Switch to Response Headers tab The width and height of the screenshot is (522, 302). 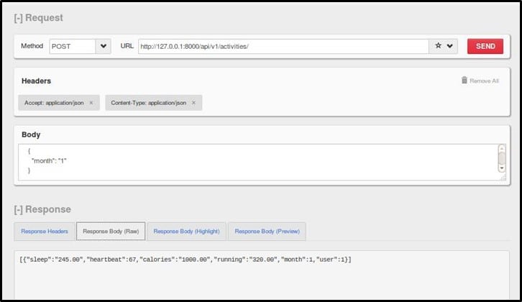[x=44, y=232]
